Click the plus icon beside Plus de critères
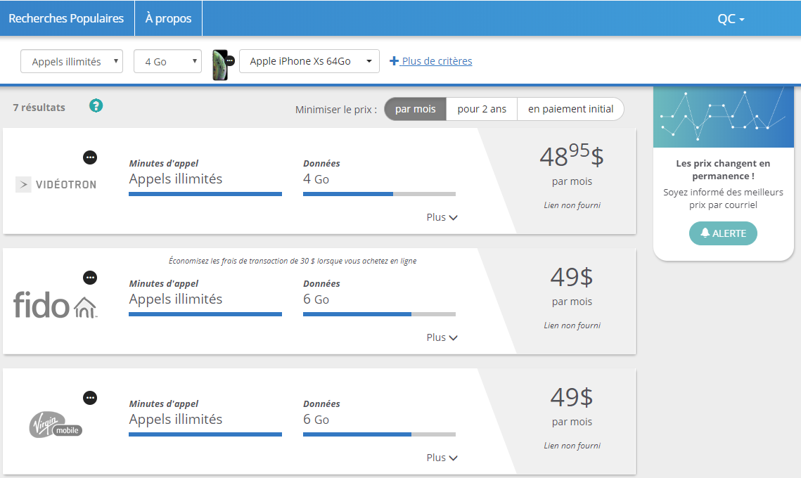The width and height of the screenshot is (801, 478). pos(394,61)
